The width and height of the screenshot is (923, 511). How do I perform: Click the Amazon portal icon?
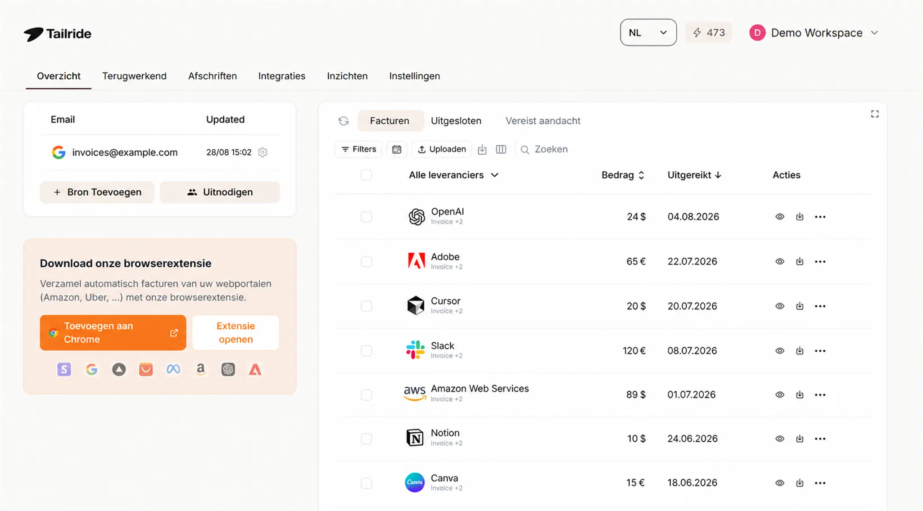[x=201, y=370]
